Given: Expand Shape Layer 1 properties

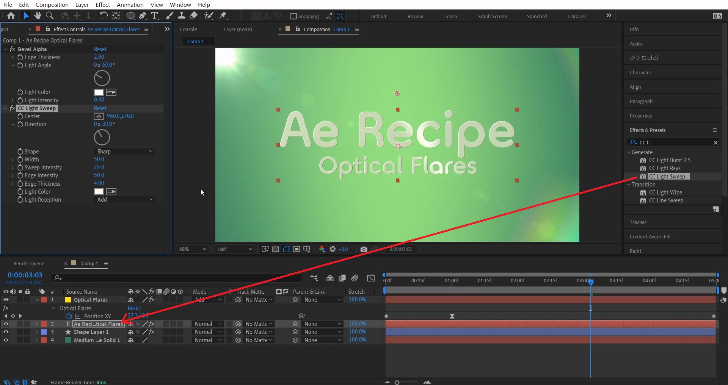Looking at the screenshot, I should (36, 332).
